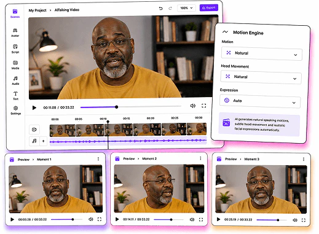This screenshot has height=234, width=319.
Task: Play the Moment 2 preview
Action: coord(117,219)
